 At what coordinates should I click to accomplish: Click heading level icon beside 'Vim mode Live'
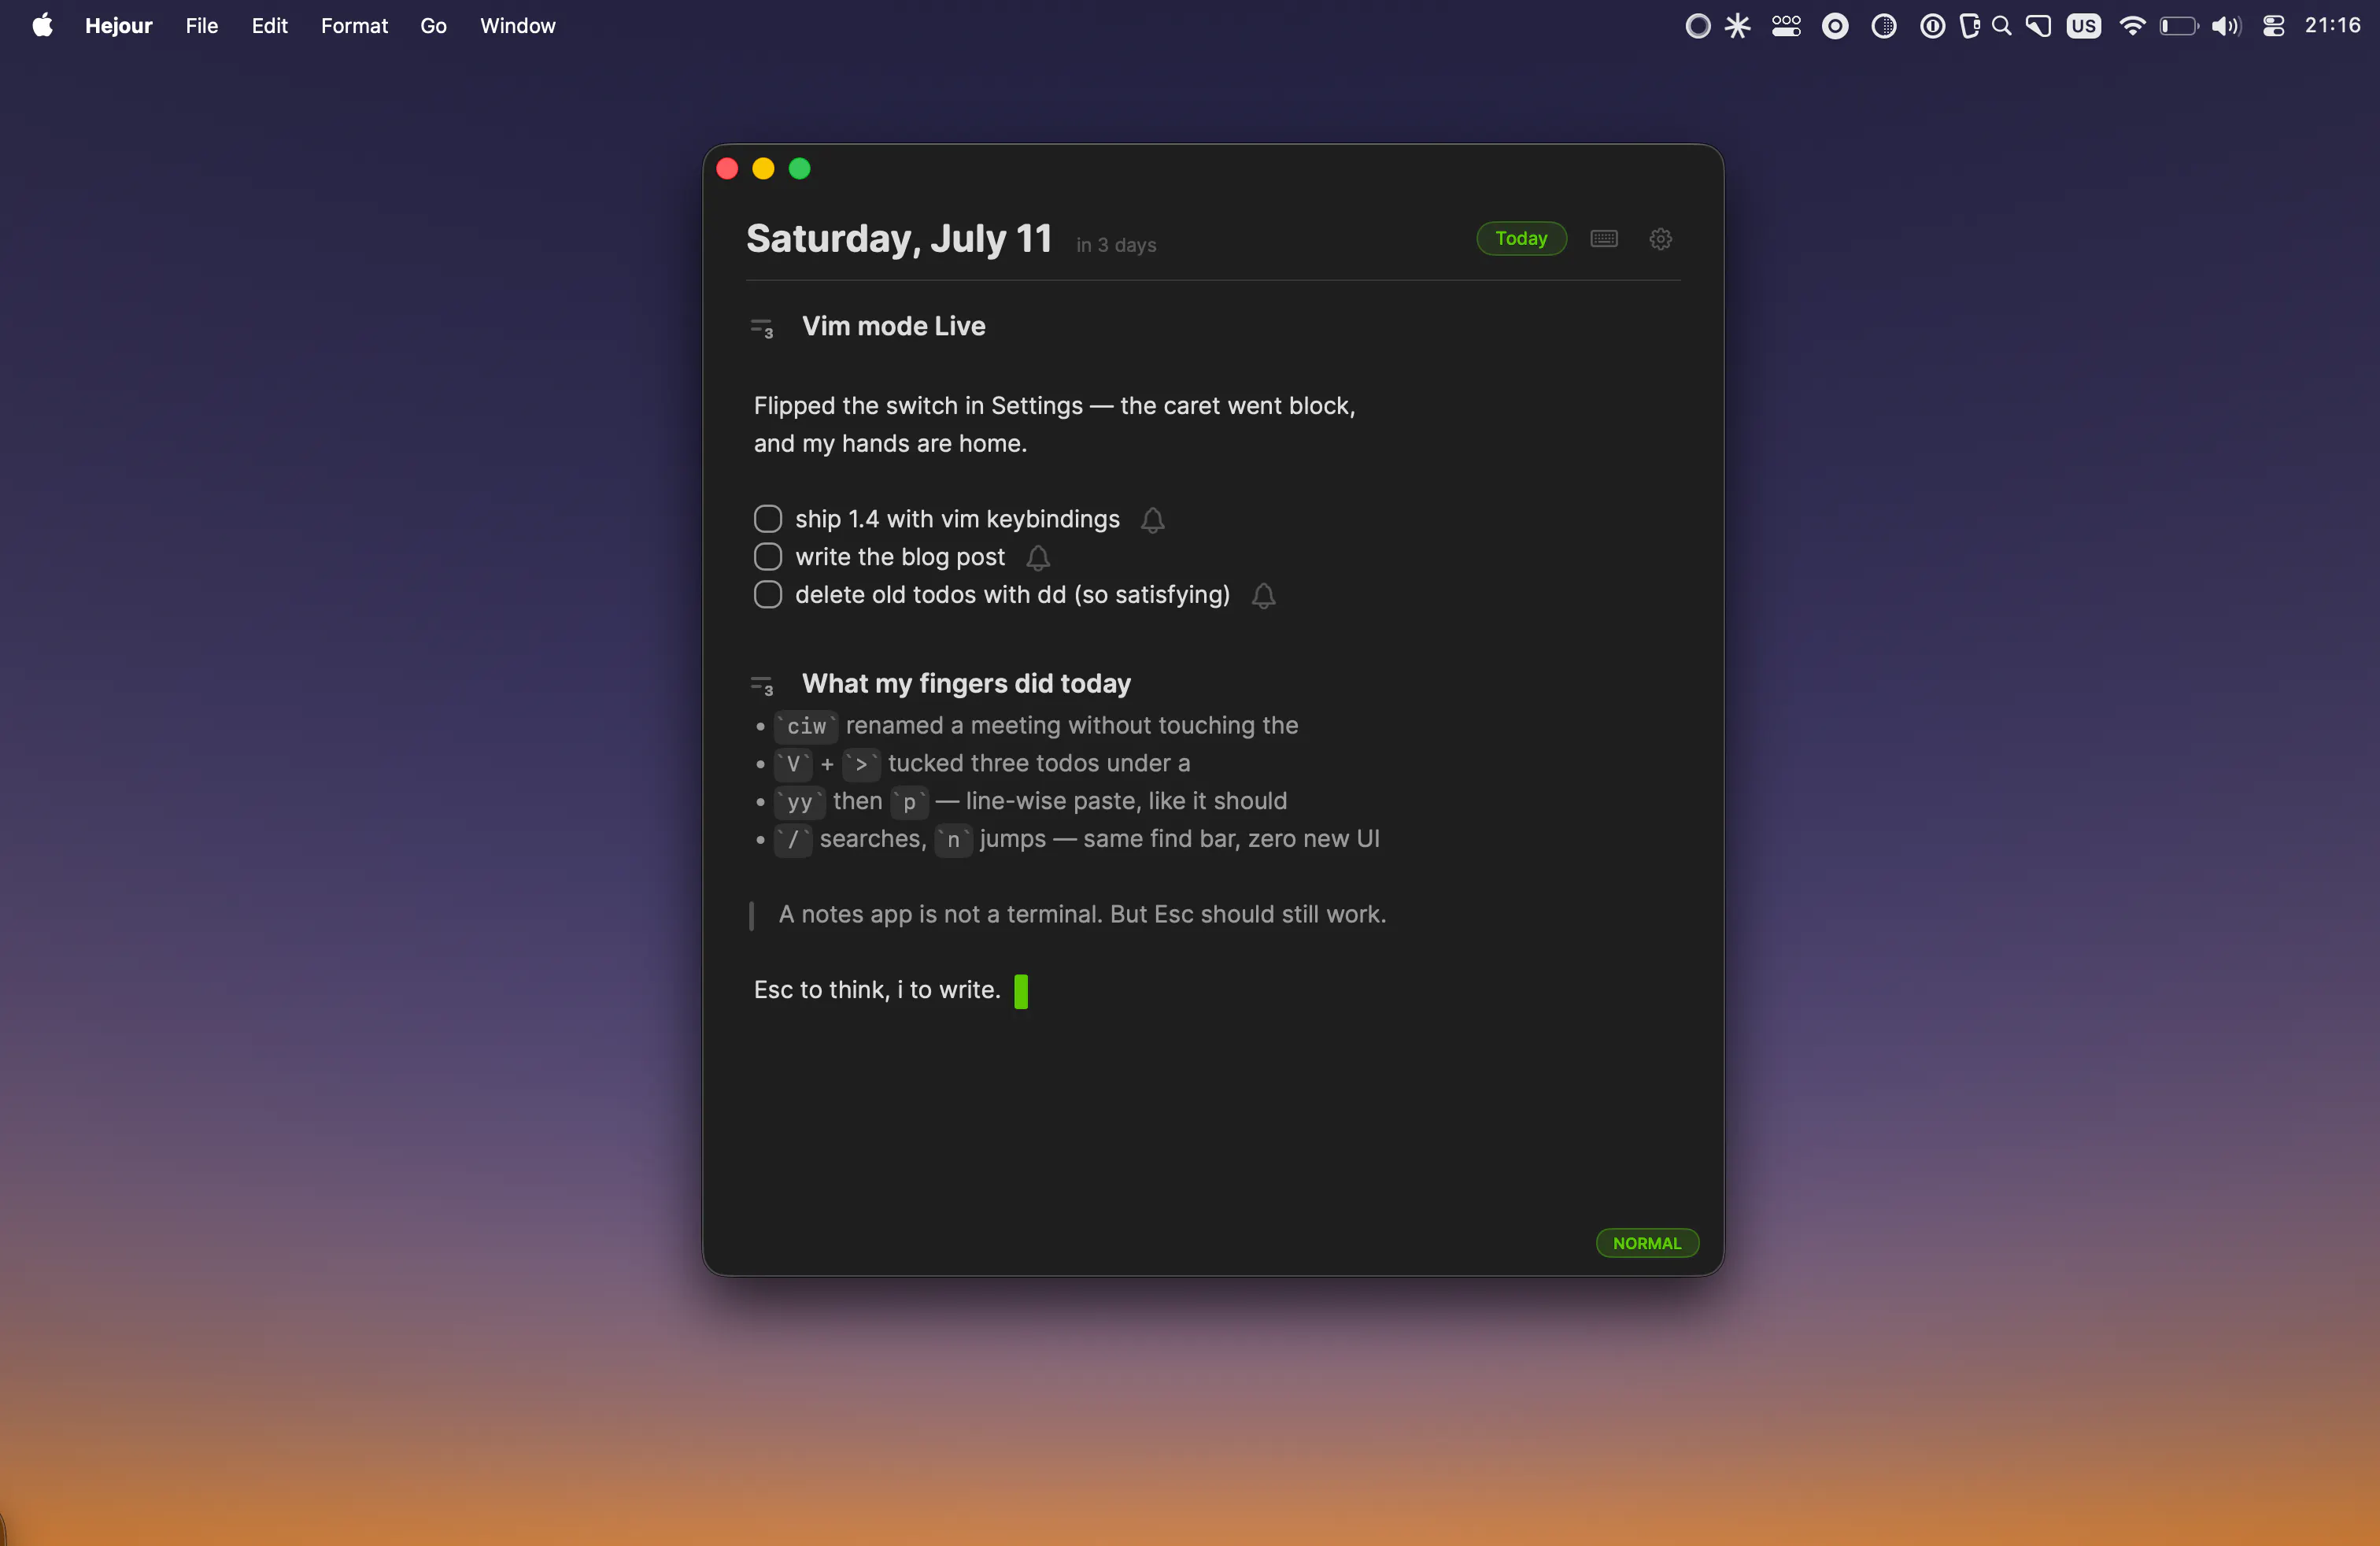click(762, 328)
